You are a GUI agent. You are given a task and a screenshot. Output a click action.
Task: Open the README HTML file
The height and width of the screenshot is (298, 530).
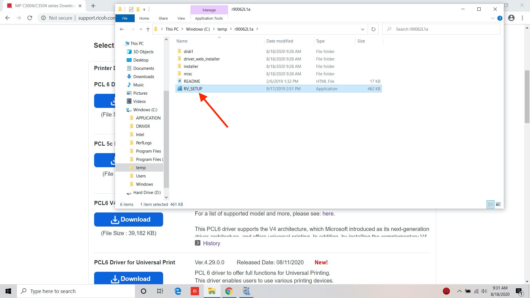click(192, 81)
